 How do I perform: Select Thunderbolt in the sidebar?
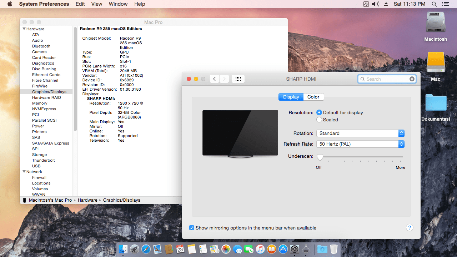(44, 160)
